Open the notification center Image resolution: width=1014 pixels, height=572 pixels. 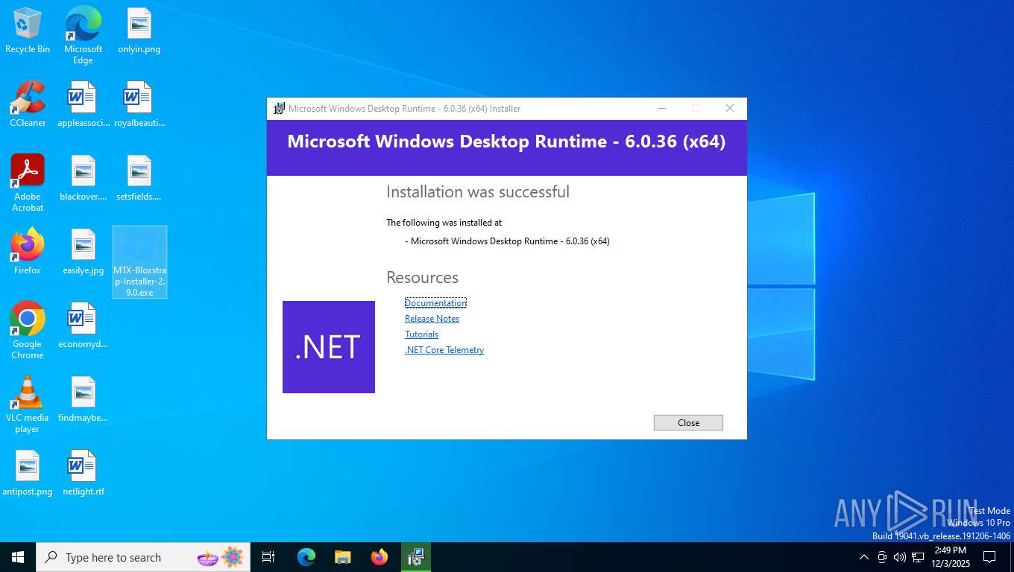989,557
